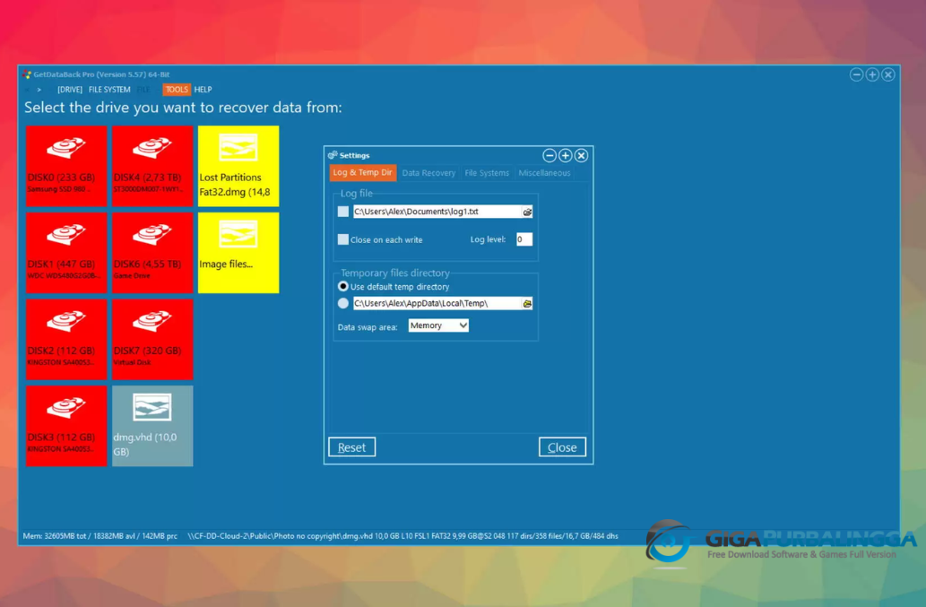Browse for the temporary files directory
This screenshot has width=926, height=607.
(x=527, y=303)
